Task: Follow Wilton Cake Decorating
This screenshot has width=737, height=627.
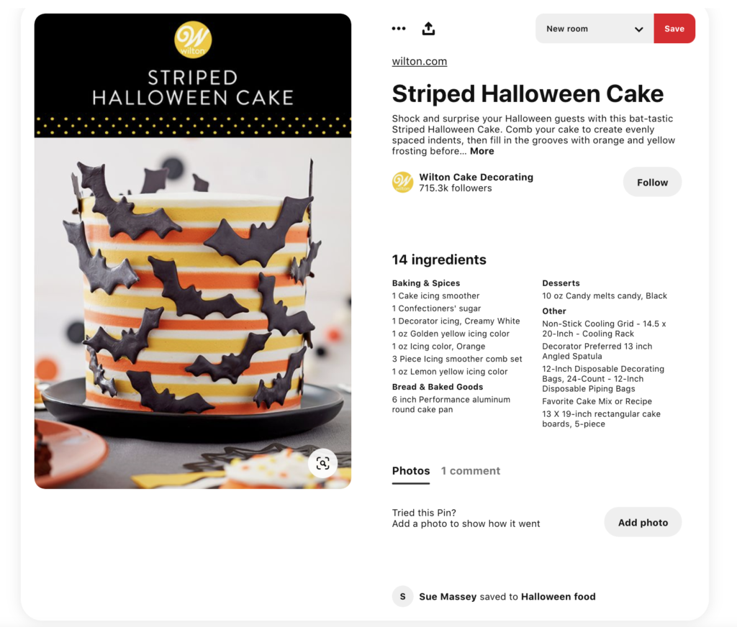Action: tap(652, 182)
